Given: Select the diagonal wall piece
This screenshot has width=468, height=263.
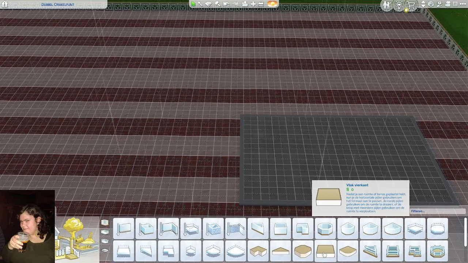Looking at the screenshot, I should click(258, 229).
